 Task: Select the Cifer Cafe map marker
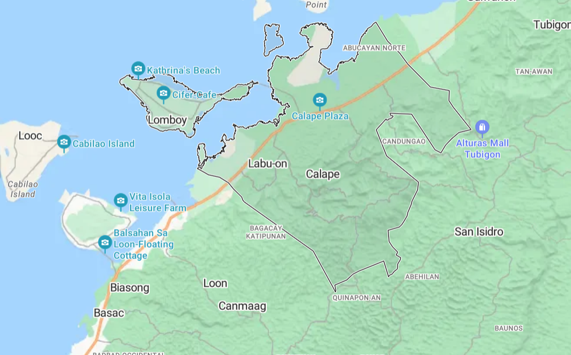pyautogui.click(x=163, y=93)
